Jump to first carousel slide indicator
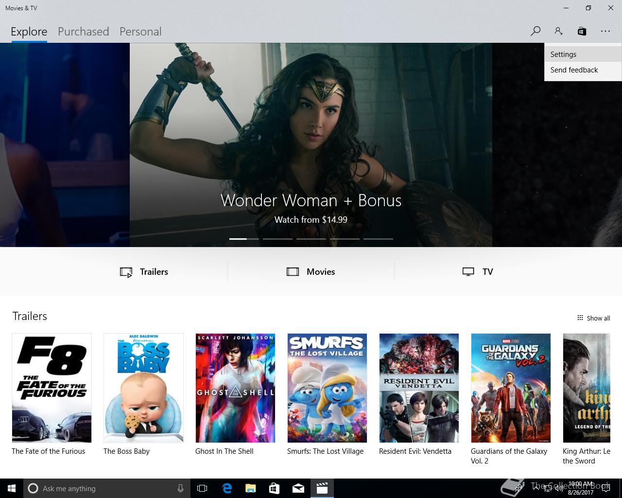 (x=244, y=239)
